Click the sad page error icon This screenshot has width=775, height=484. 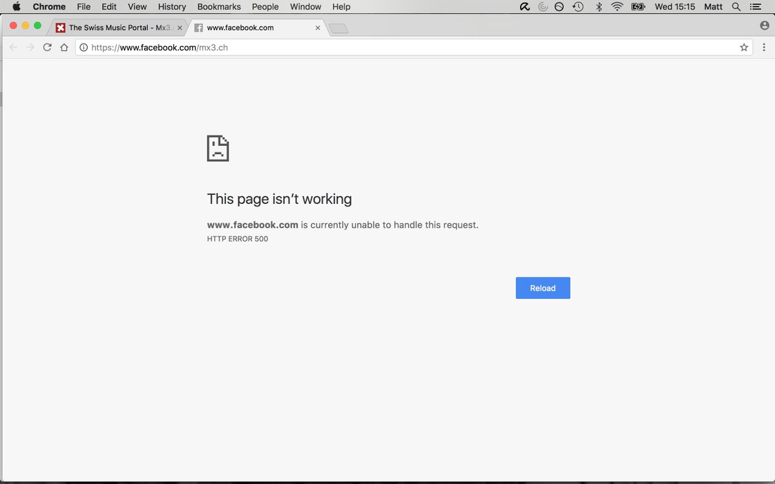[x=218, y=148]
